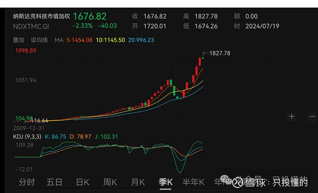The width and height of the screenshot is (318, 193).
Task: Click the 109.28 KDJ axis label
Action: click(x=24, y=145)
